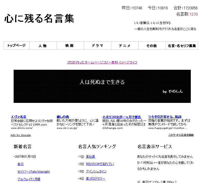Open the ツキを引き寄せる、祝詞 ad link
The width and height of the screenshot is (214, 183).
tap(165, 117)
